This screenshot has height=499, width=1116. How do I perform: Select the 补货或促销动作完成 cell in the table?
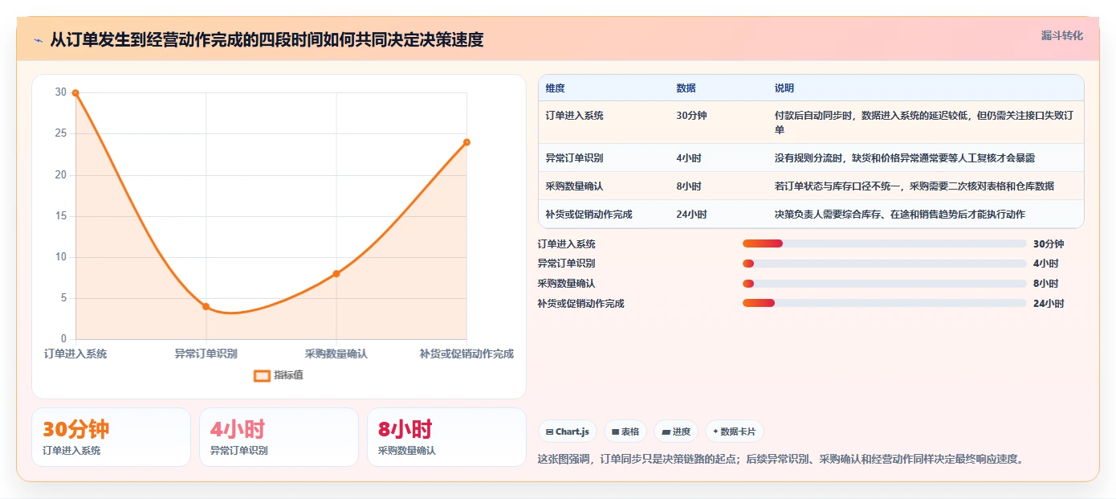click(589, 215)
